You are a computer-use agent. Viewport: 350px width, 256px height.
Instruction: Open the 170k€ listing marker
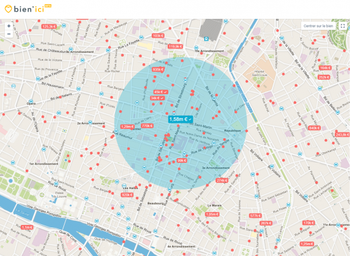click(309, 223)
